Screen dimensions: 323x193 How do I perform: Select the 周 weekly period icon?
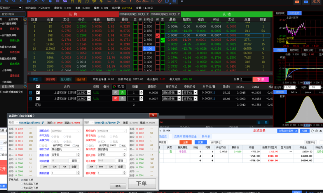[x=80, y=1]
